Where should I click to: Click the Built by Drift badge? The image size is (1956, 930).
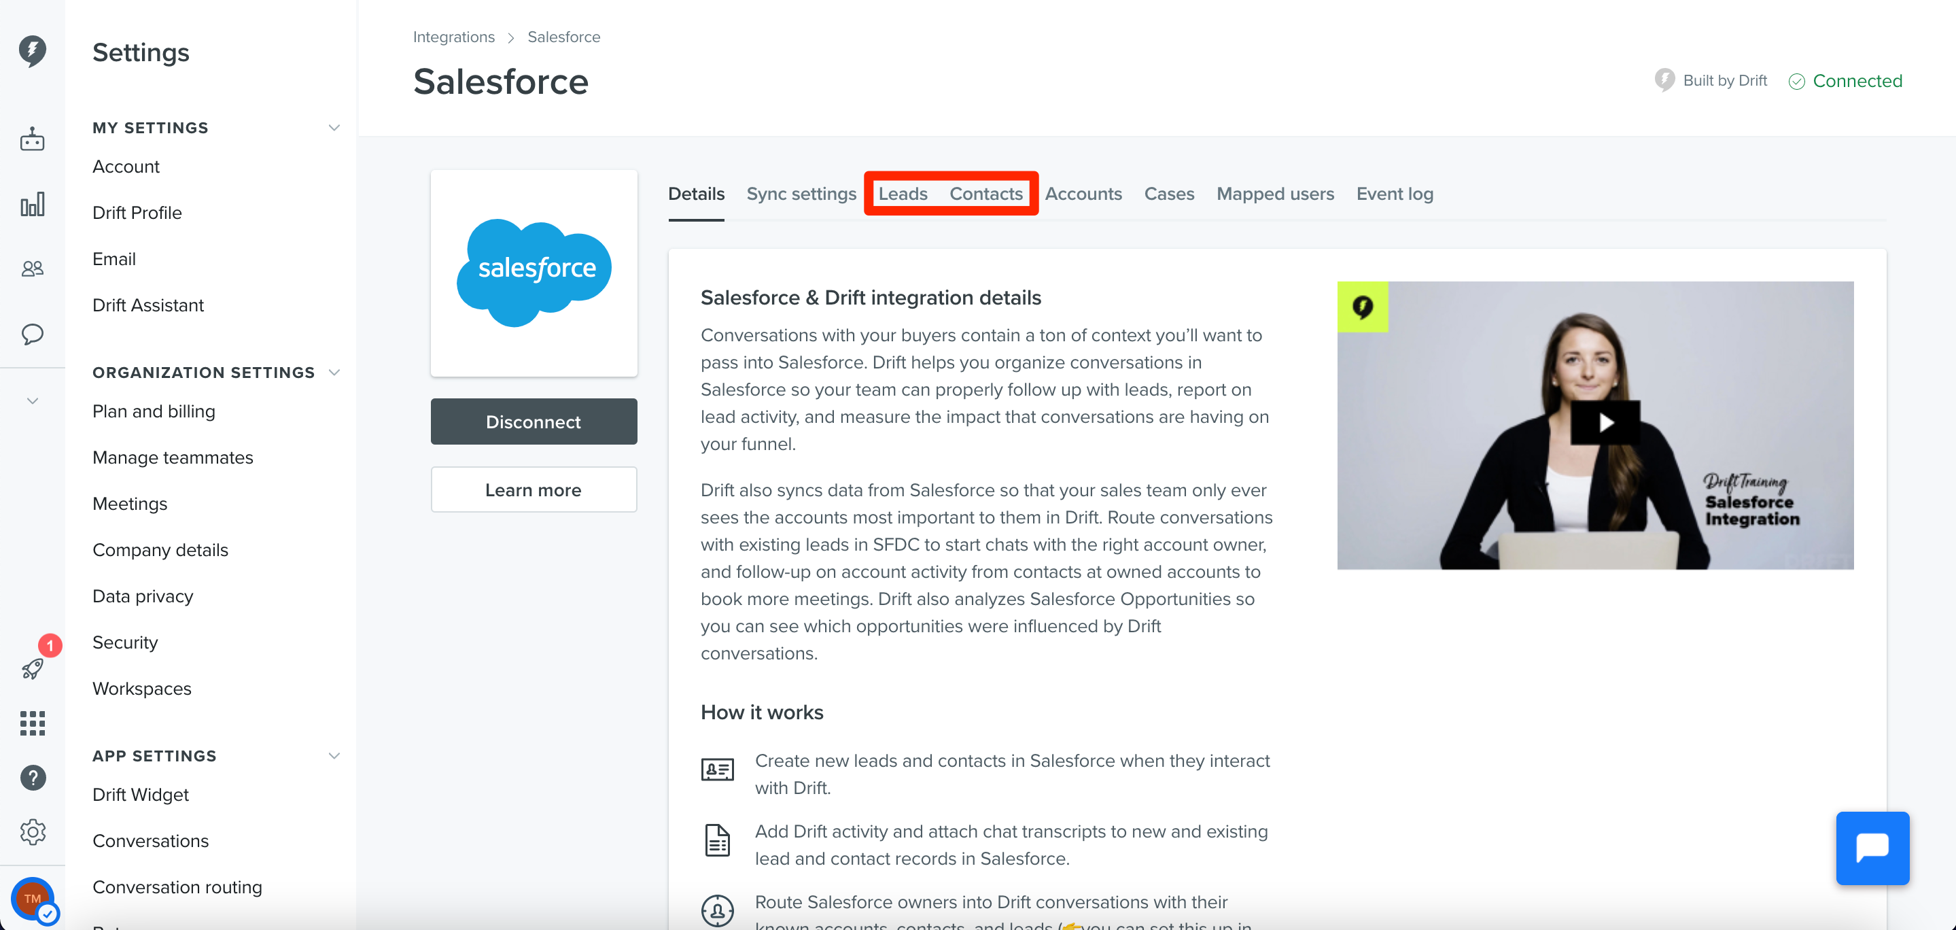coord(1711,80)
